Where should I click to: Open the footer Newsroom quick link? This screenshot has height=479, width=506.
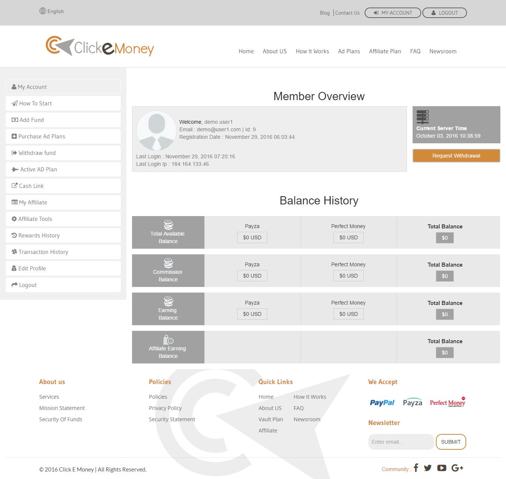[x=307, y=419]
